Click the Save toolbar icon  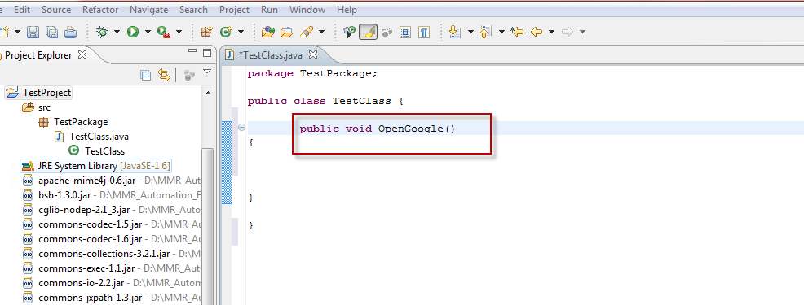pos(33,33)
